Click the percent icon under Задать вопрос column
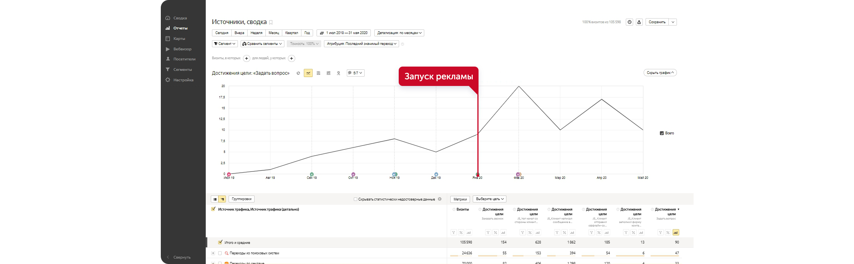 click(668, 233)
